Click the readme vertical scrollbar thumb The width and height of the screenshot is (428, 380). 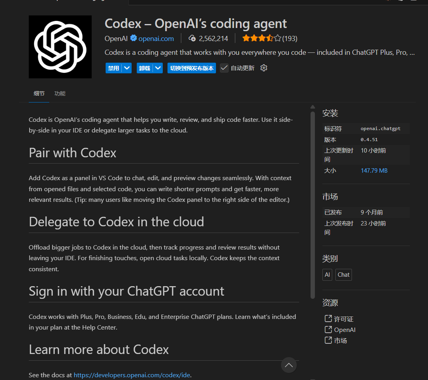[x=313, y=205]
